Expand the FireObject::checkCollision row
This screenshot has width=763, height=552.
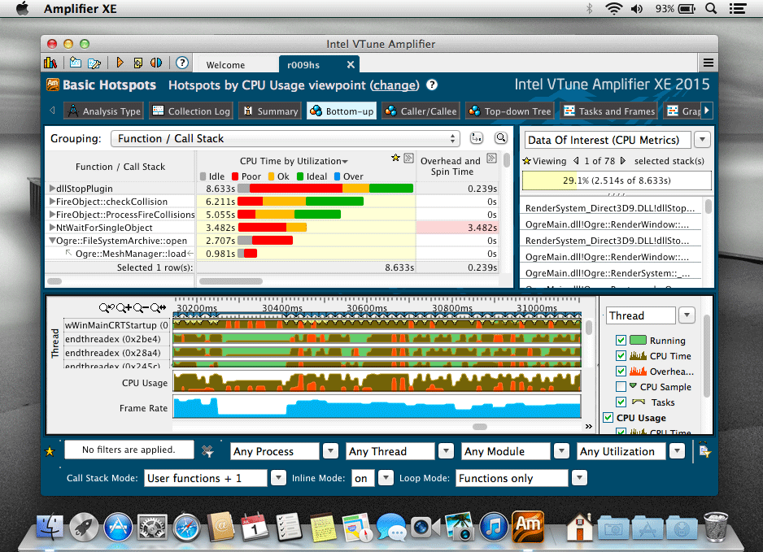coord(53,202)
